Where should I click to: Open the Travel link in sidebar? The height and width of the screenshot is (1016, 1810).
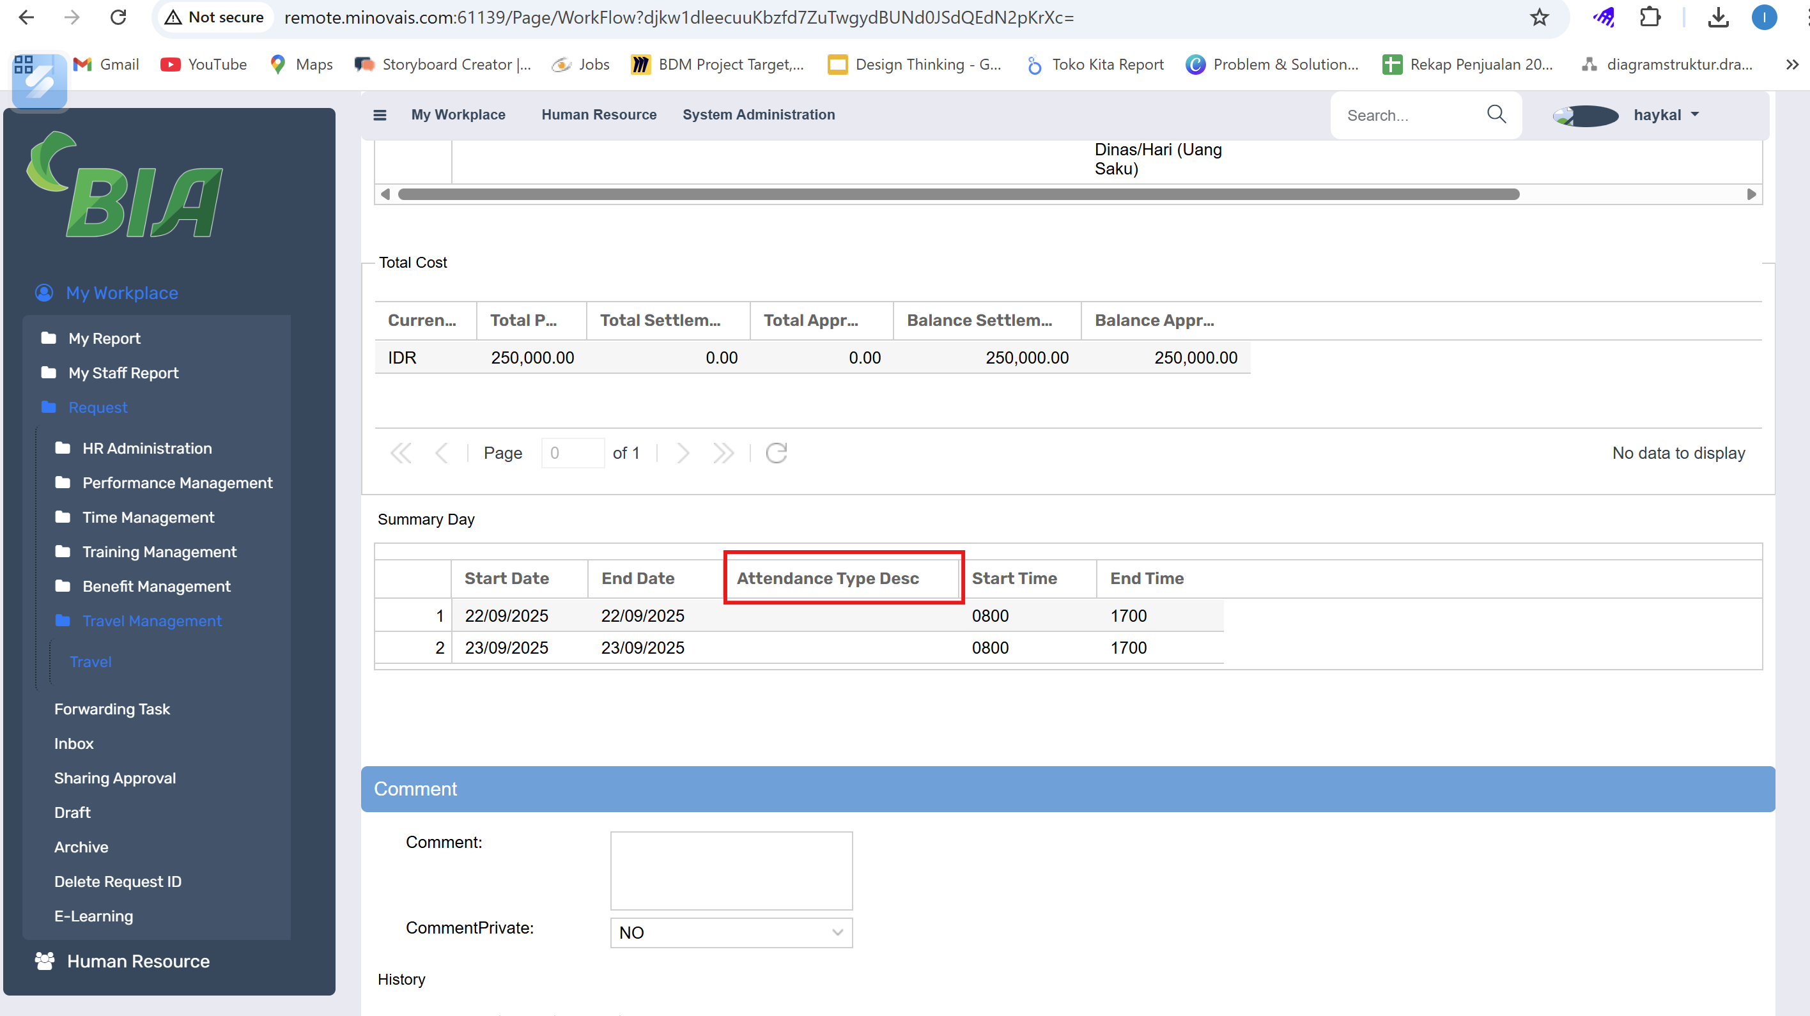[x=90, y=662]
